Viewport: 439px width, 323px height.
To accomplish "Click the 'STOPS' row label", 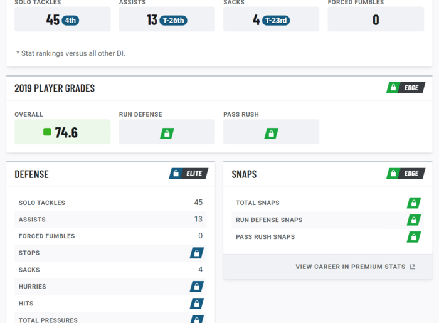I will tap(29, 253).
